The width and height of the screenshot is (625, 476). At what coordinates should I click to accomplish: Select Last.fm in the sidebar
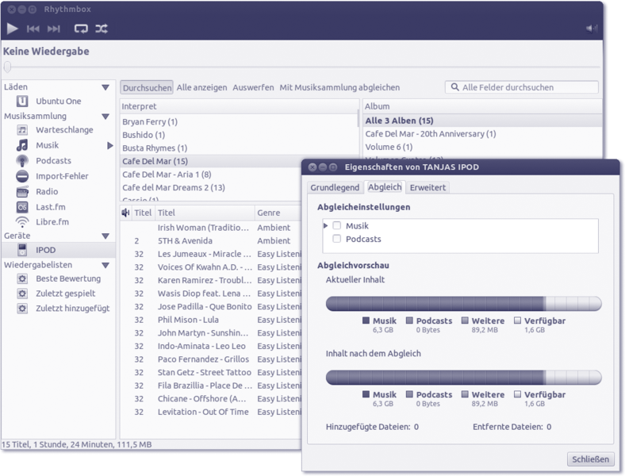point(50,206)
